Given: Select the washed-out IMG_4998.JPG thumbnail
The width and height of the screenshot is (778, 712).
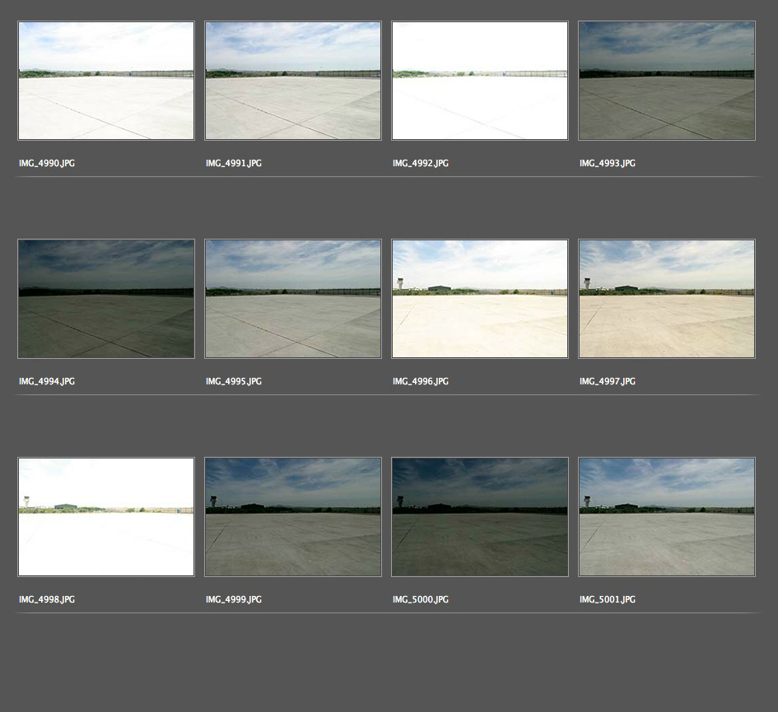Looking at the screenshot, I should click(106, 517).
